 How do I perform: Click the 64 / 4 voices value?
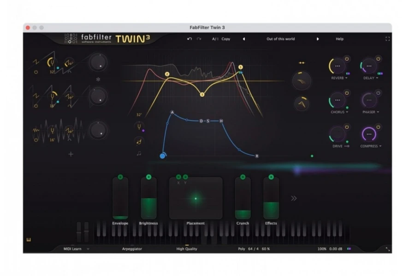(253, 249)
